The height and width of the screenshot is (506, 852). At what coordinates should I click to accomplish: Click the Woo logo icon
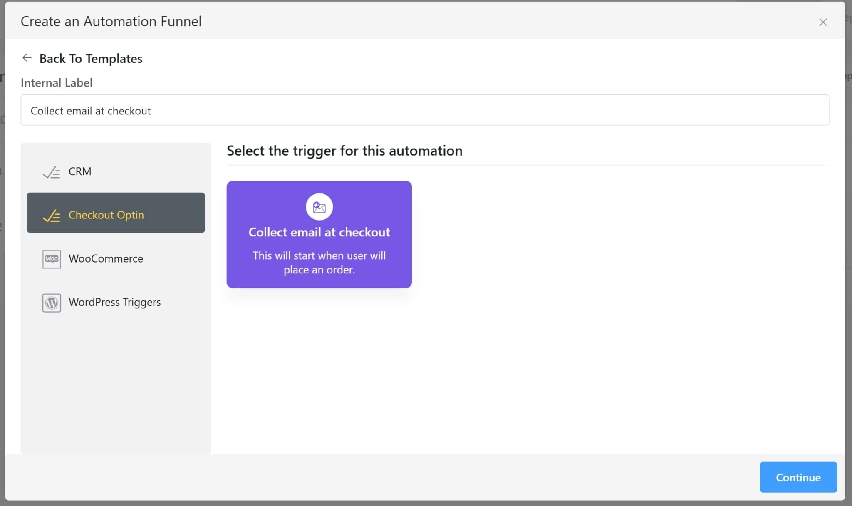[x=52, y=259]
